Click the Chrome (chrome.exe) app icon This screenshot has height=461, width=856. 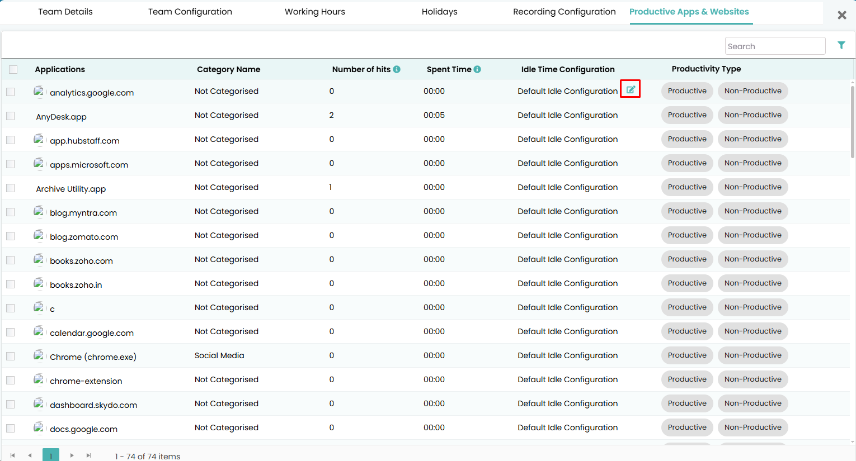point(39,355)
